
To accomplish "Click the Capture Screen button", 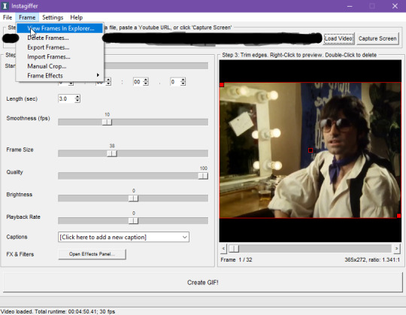I will [x=377, y=38].
